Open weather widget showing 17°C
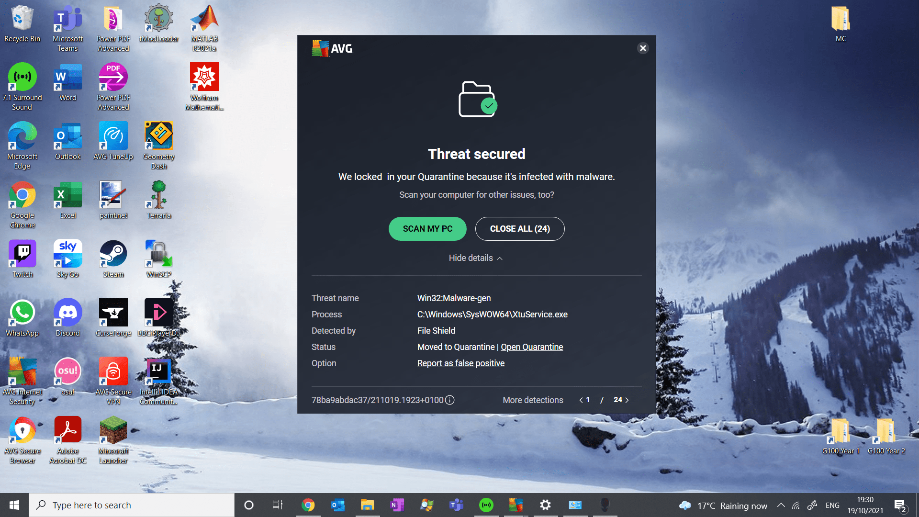This screenshot has height=517, width=919. (723, 506)
